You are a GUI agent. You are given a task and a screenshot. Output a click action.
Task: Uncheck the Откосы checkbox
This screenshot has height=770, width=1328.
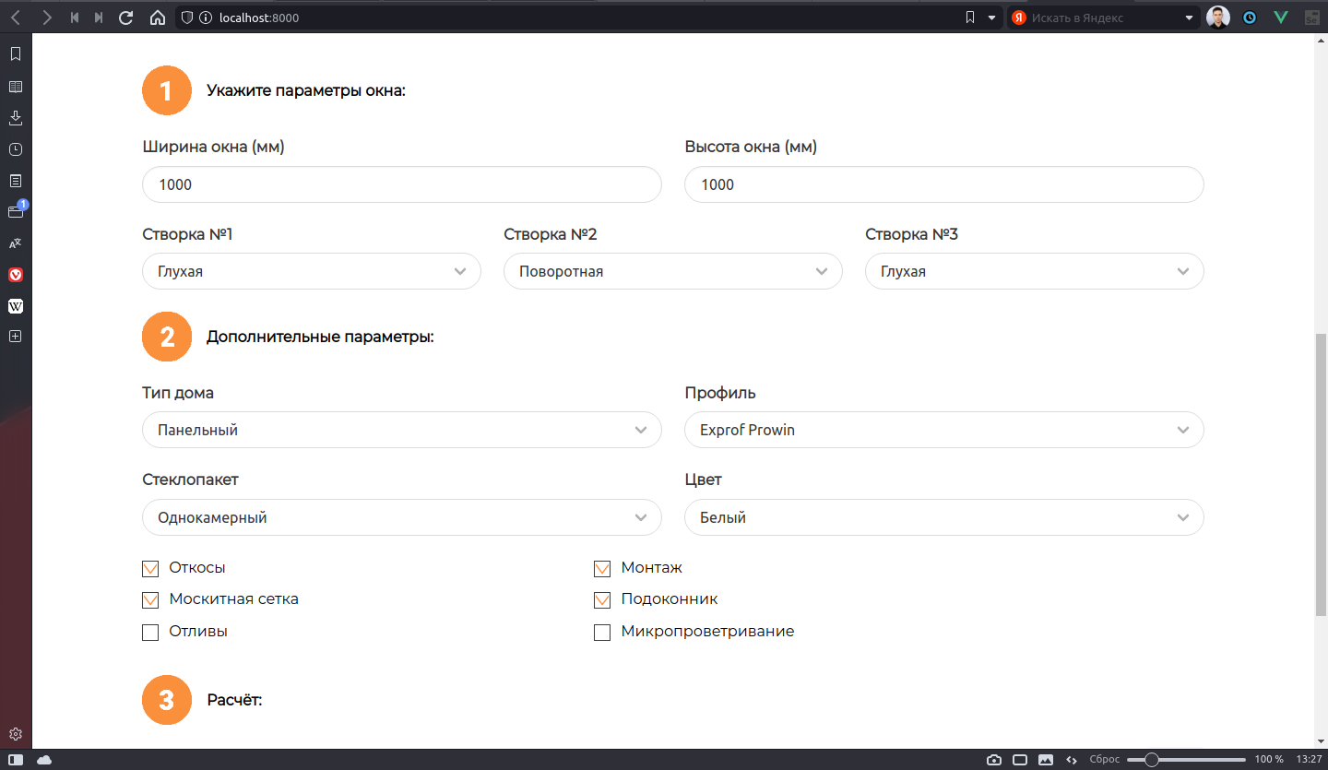pyautogui.click(x=150, y=568)
